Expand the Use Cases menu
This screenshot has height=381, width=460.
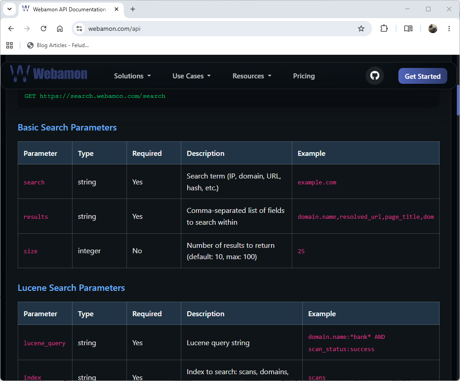pos(192,76)
